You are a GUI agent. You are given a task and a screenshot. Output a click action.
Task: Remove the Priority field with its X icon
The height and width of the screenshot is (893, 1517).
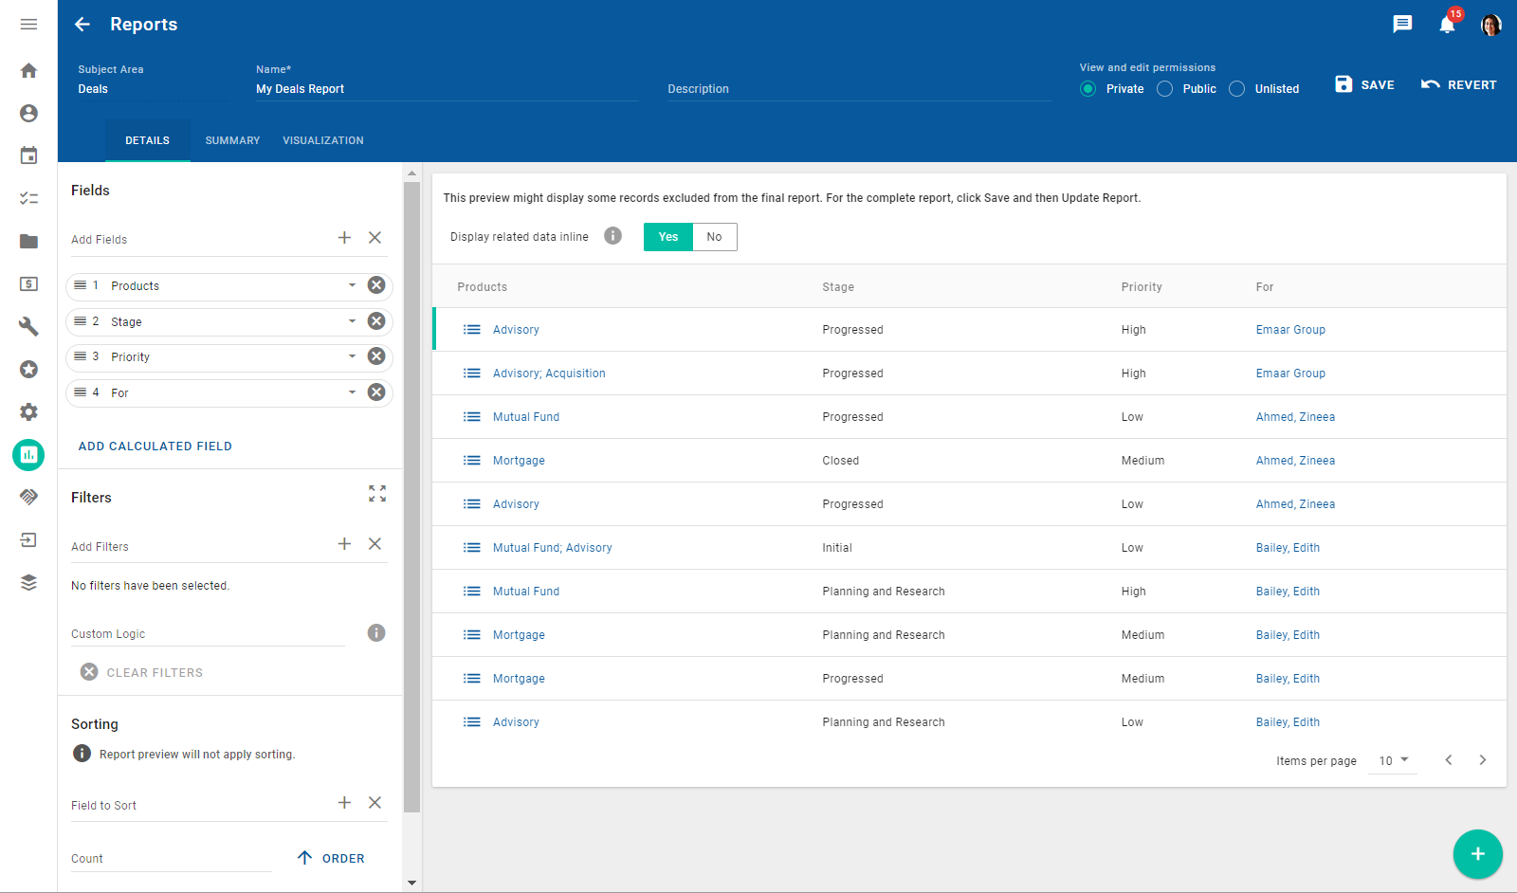pyautogui.click(x=376, y=356)
